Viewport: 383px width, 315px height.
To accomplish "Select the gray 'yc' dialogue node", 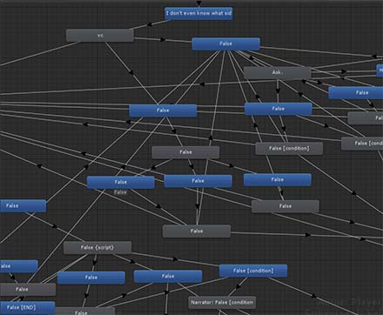I will click(x=100, y=36).
